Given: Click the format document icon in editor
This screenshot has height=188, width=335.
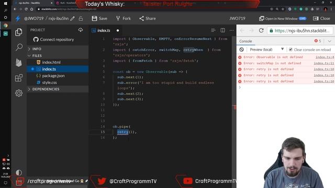Looking at the screenshot, I should tap(213, 30).
